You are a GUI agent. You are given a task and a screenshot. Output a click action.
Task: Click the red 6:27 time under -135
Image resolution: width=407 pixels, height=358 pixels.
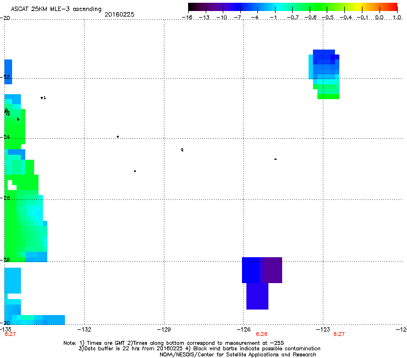10,334
